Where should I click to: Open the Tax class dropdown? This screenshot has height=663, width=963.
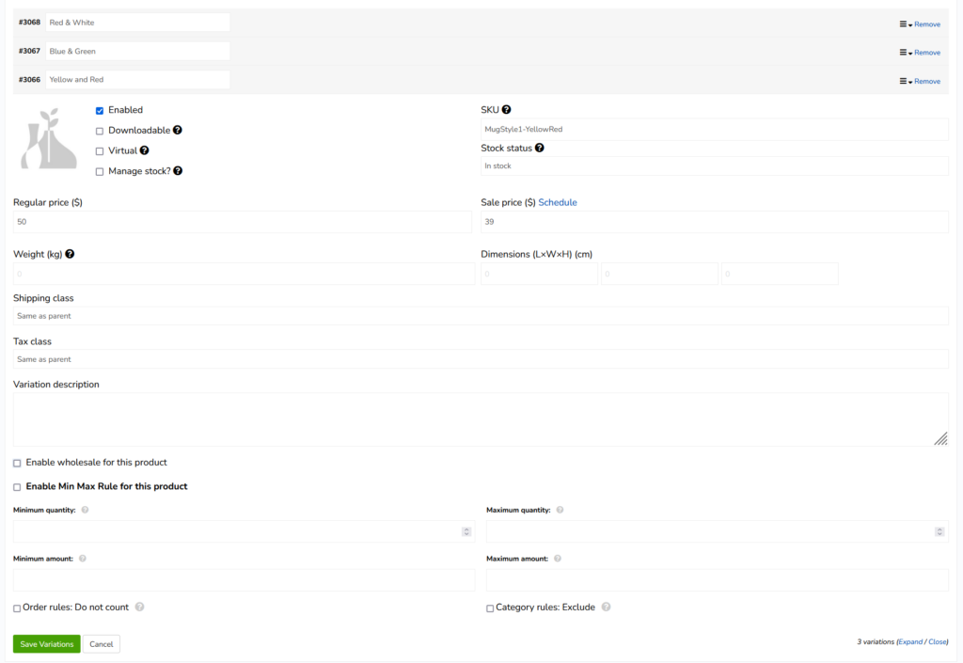click(480, 359)
